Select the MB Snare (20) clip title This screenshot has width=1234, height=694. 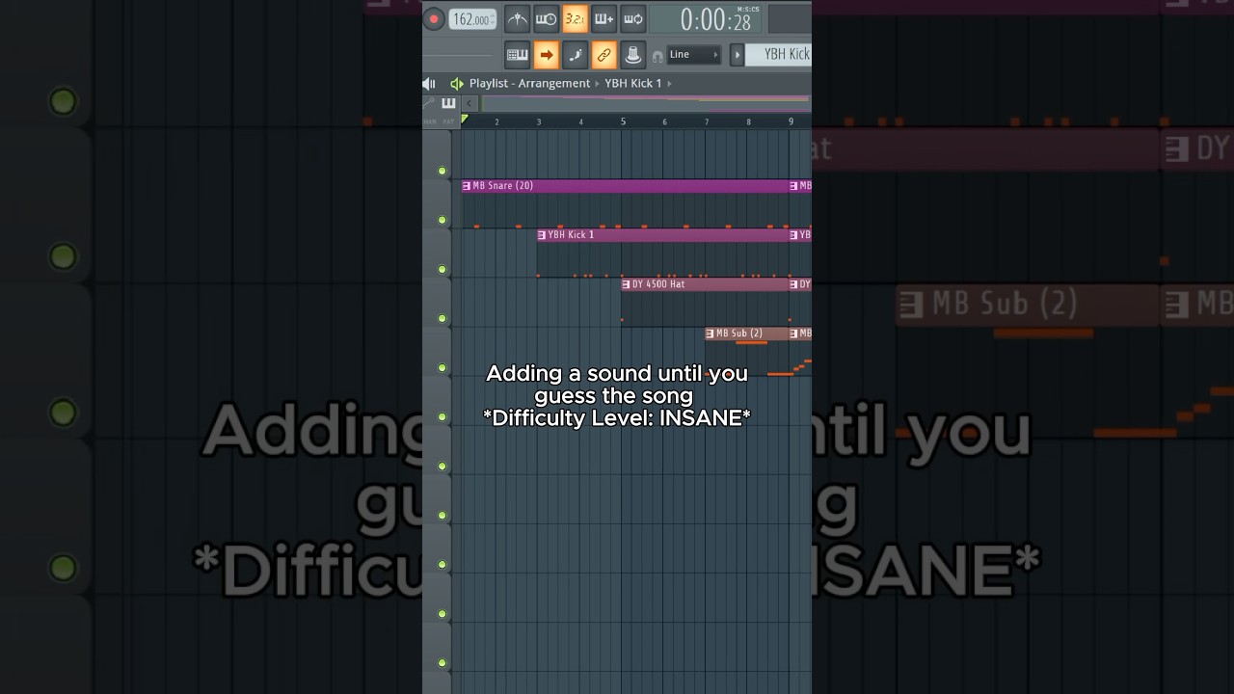503,186
